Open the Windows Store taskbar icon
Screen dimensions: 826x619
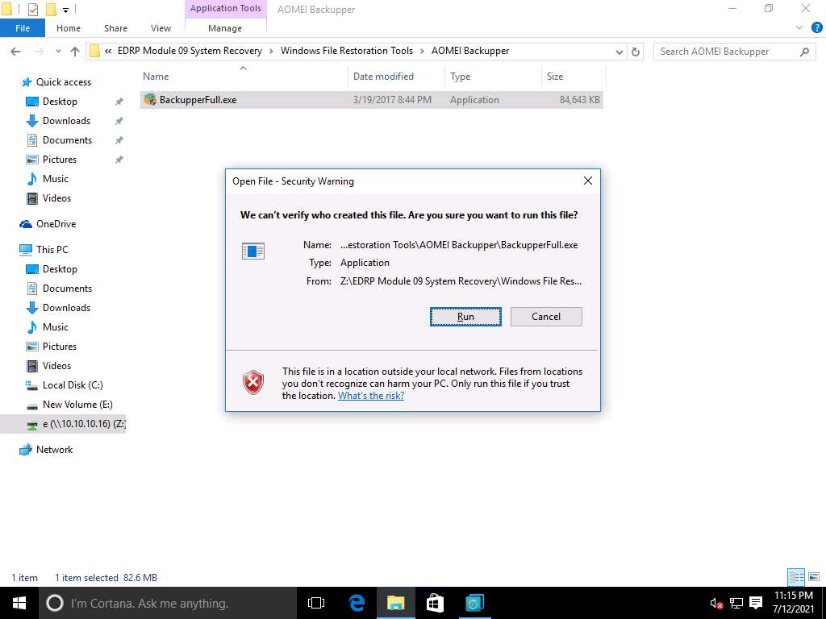click(435, 603)
